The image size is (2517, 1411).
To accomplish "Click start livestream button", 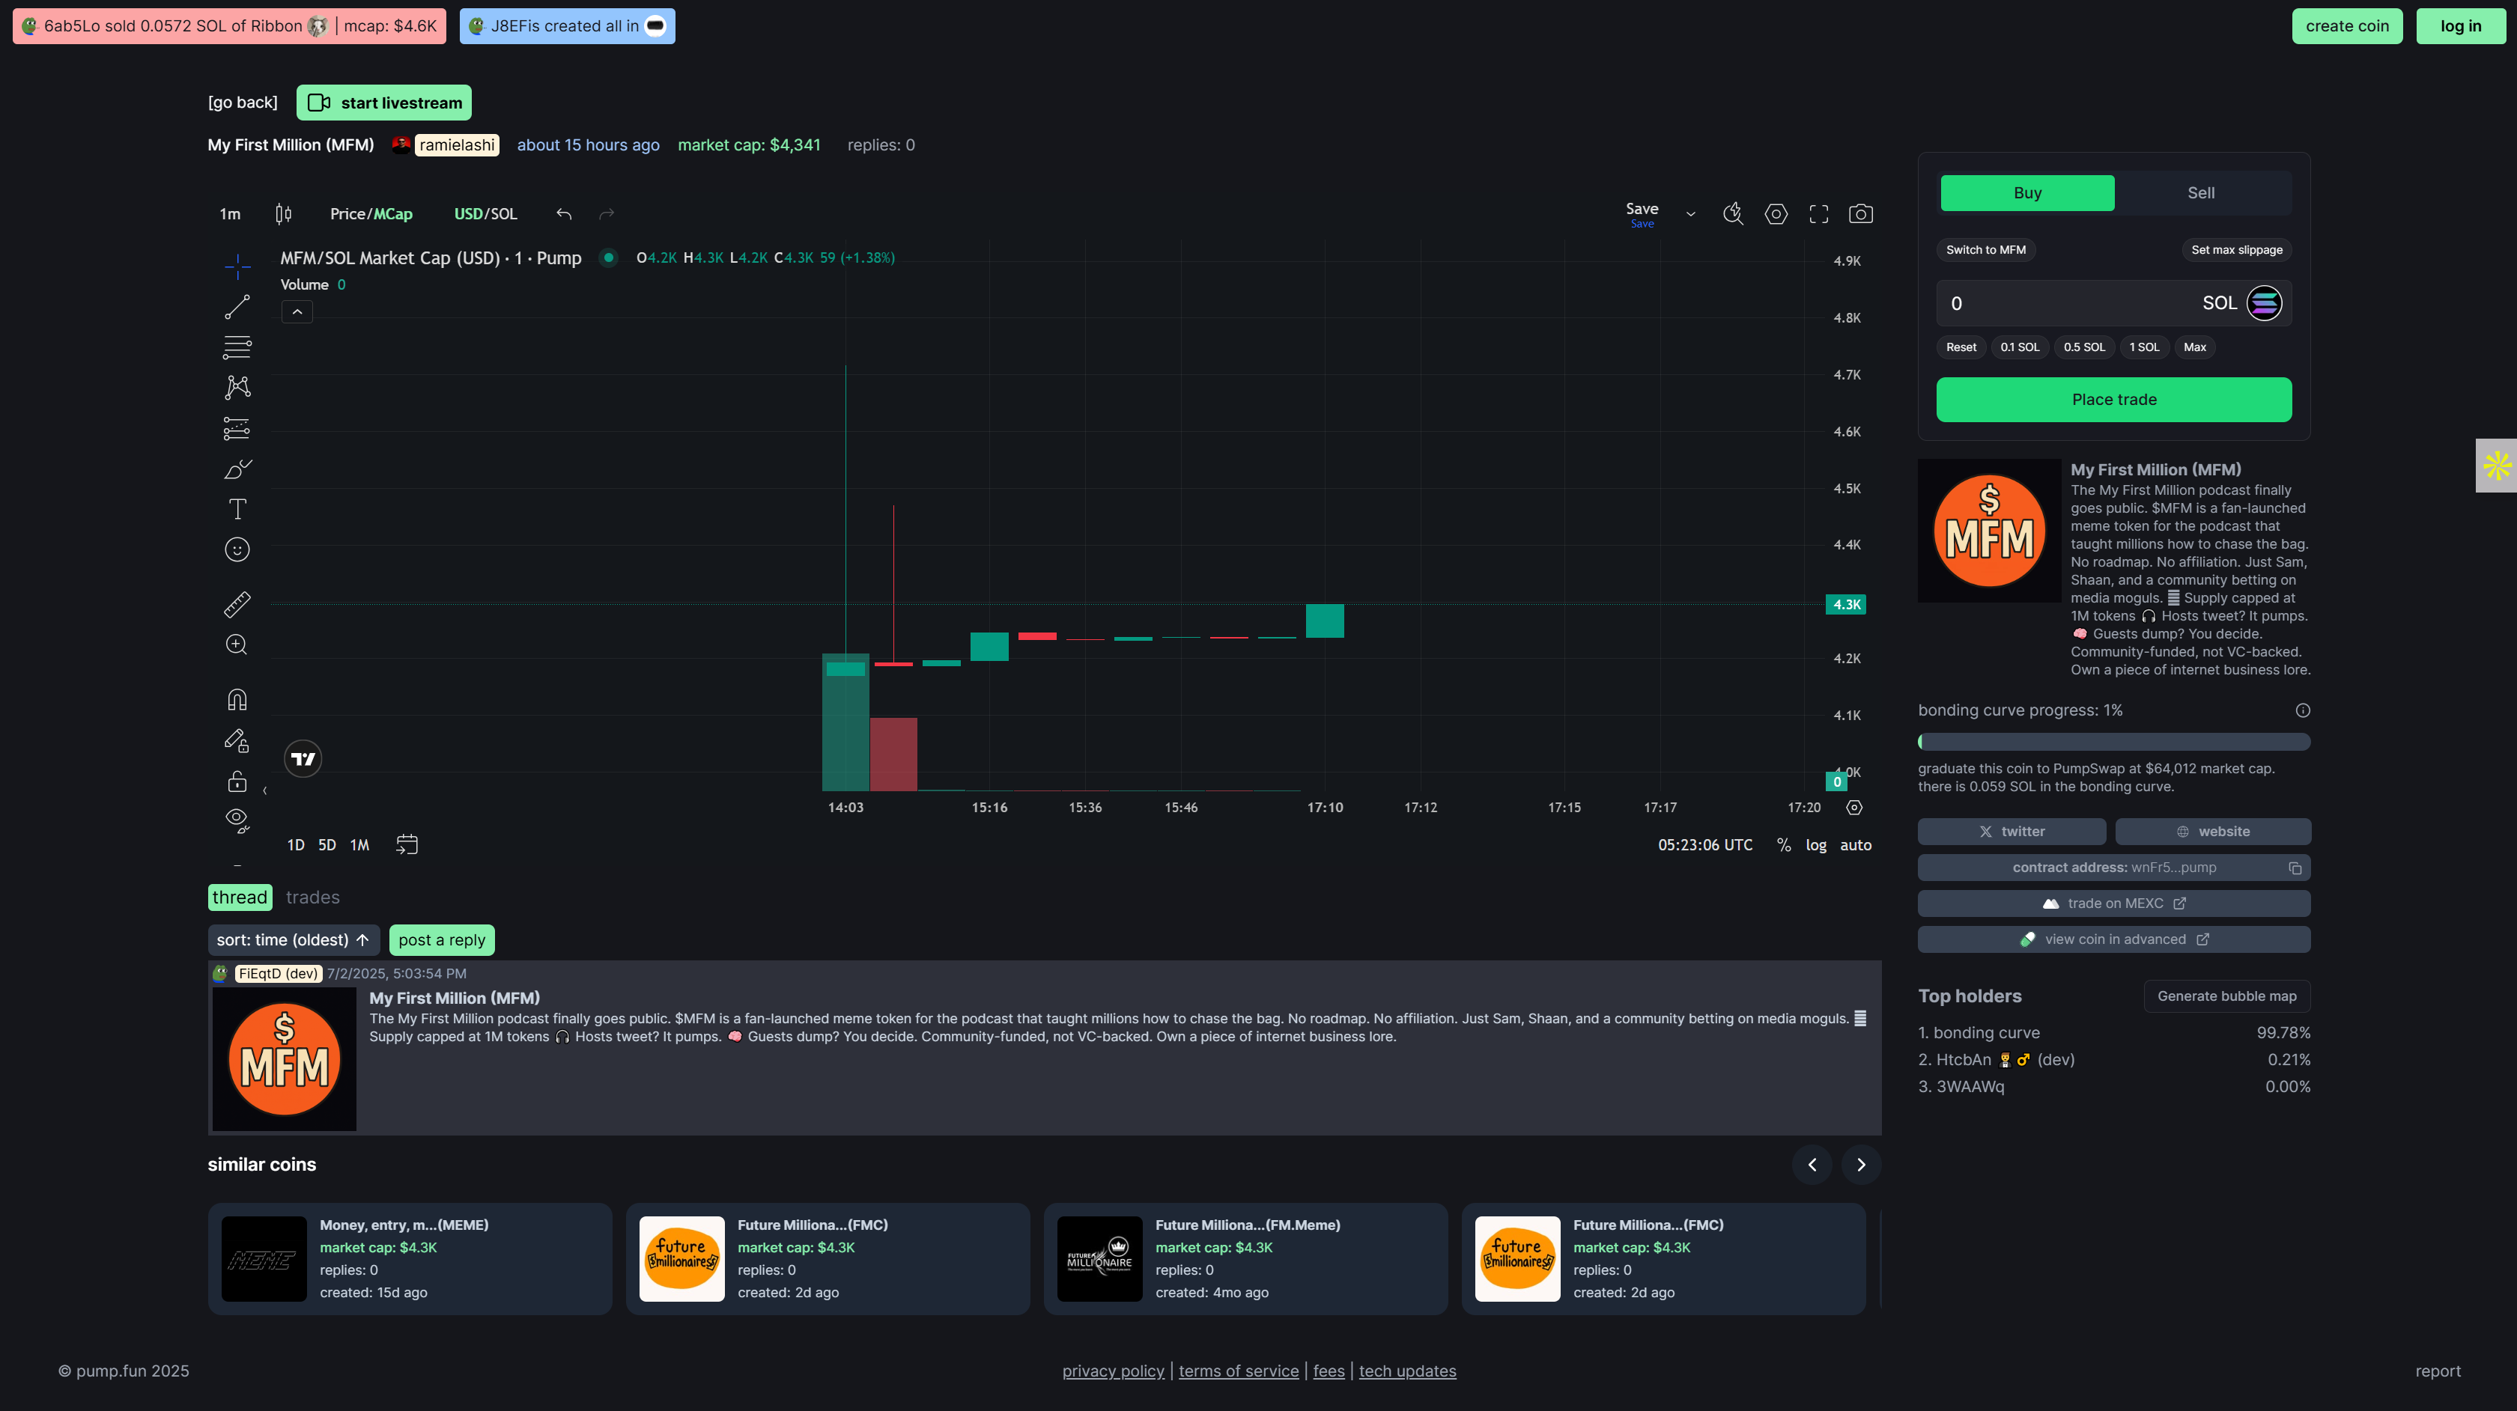I will click(384, 103).
